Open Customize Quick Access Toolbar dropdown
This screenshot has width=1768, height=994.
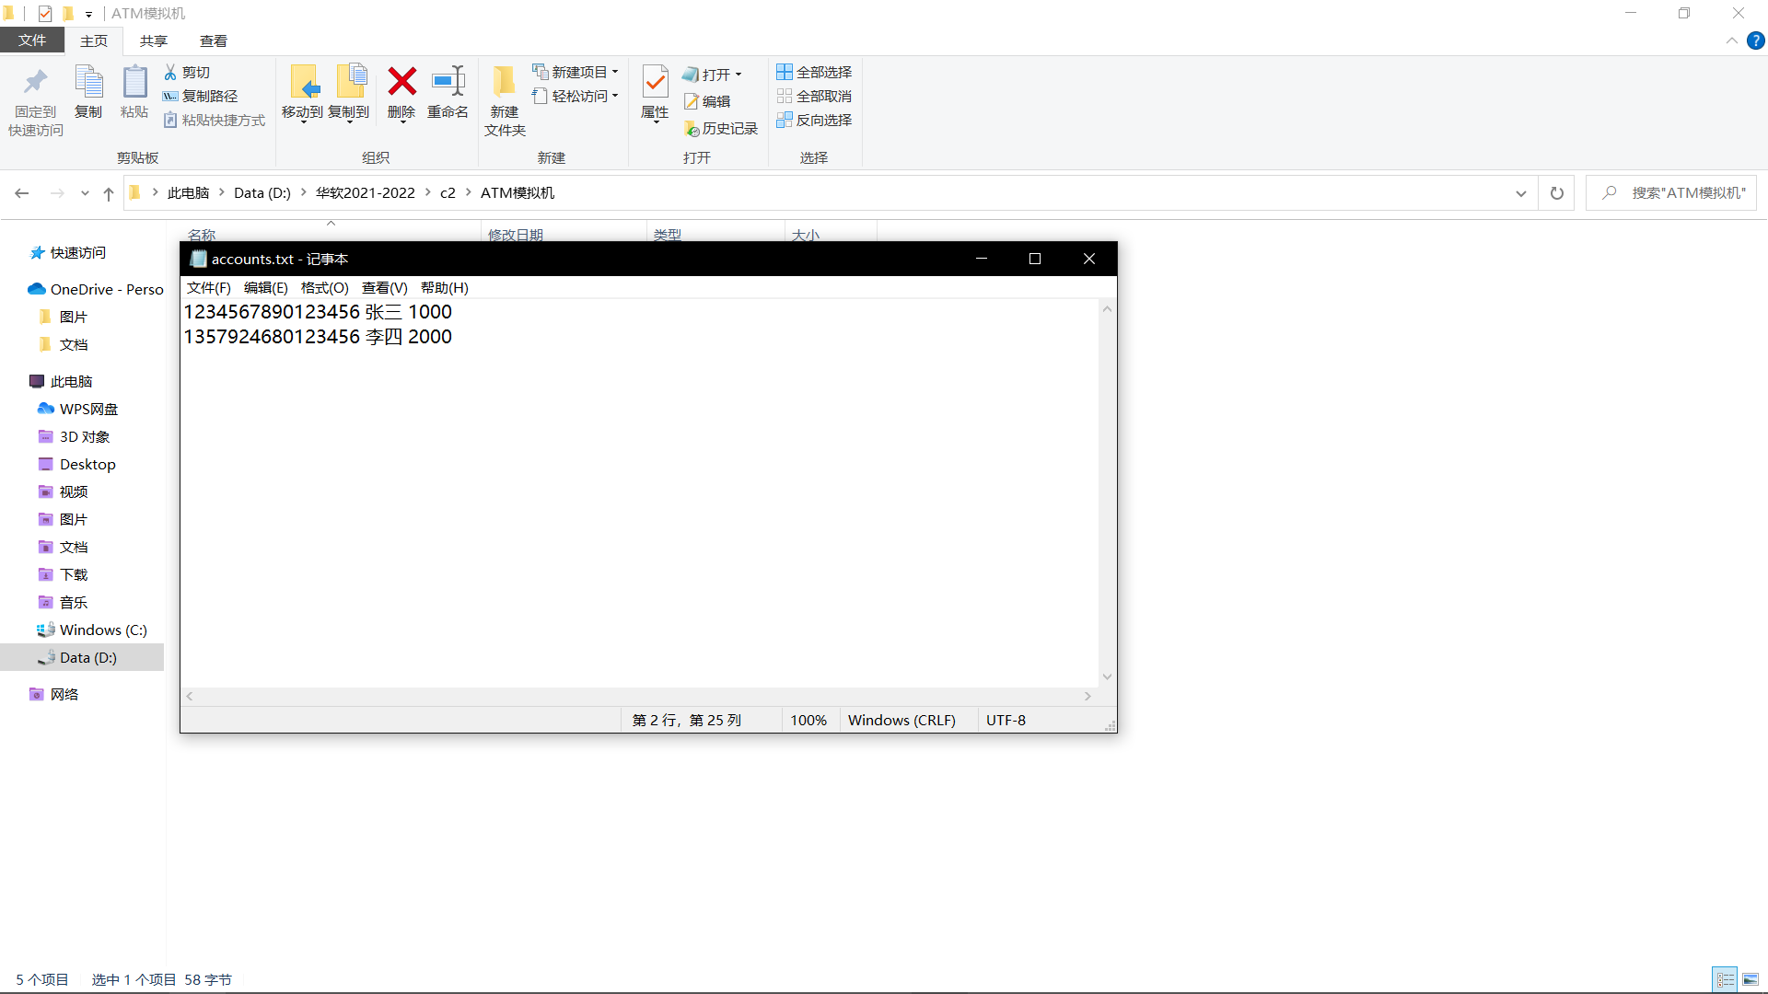click(x=89, y=14)
